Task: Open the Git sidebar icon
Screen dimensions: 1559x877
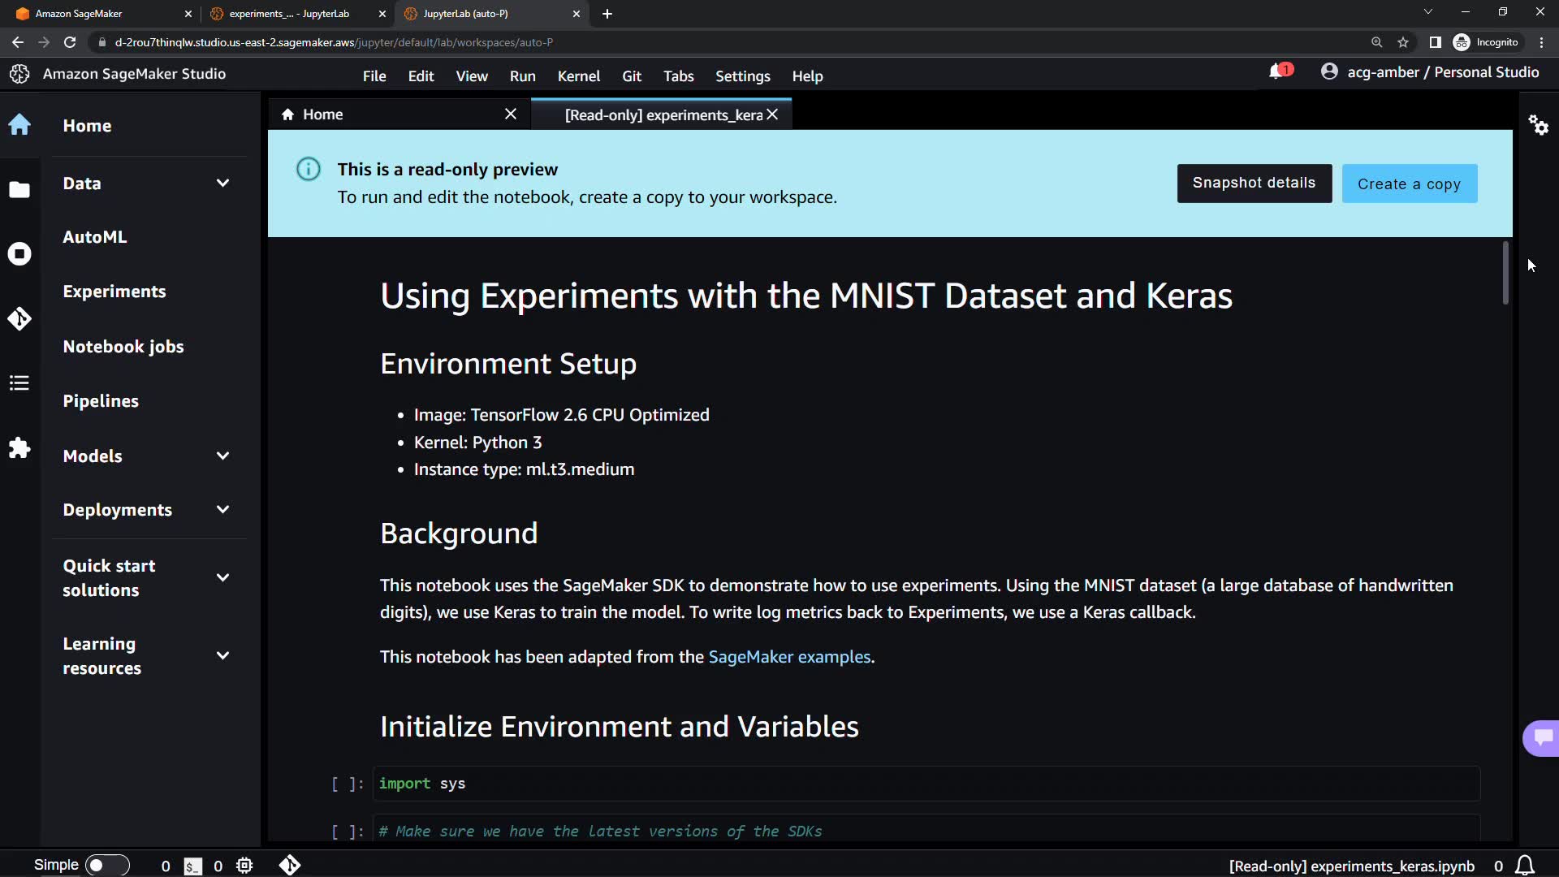Action: click(x=19, y=318)
